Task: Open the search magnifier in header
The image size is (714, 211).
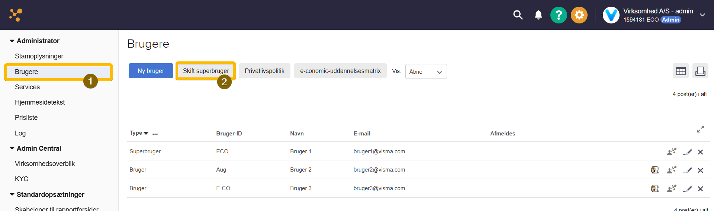Action: 518,15
